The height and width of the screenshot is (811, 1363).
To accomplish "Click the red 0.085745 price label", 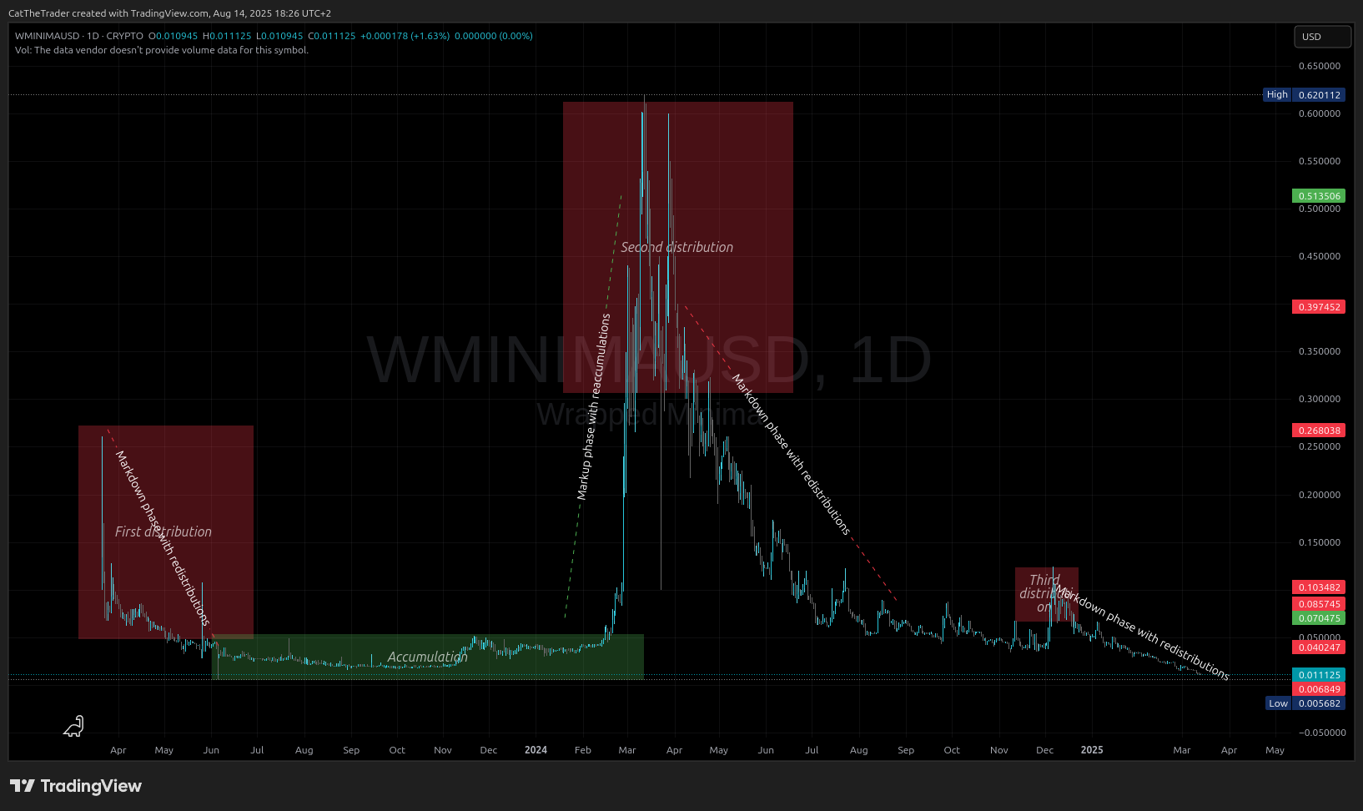I will pos(1319,604).
